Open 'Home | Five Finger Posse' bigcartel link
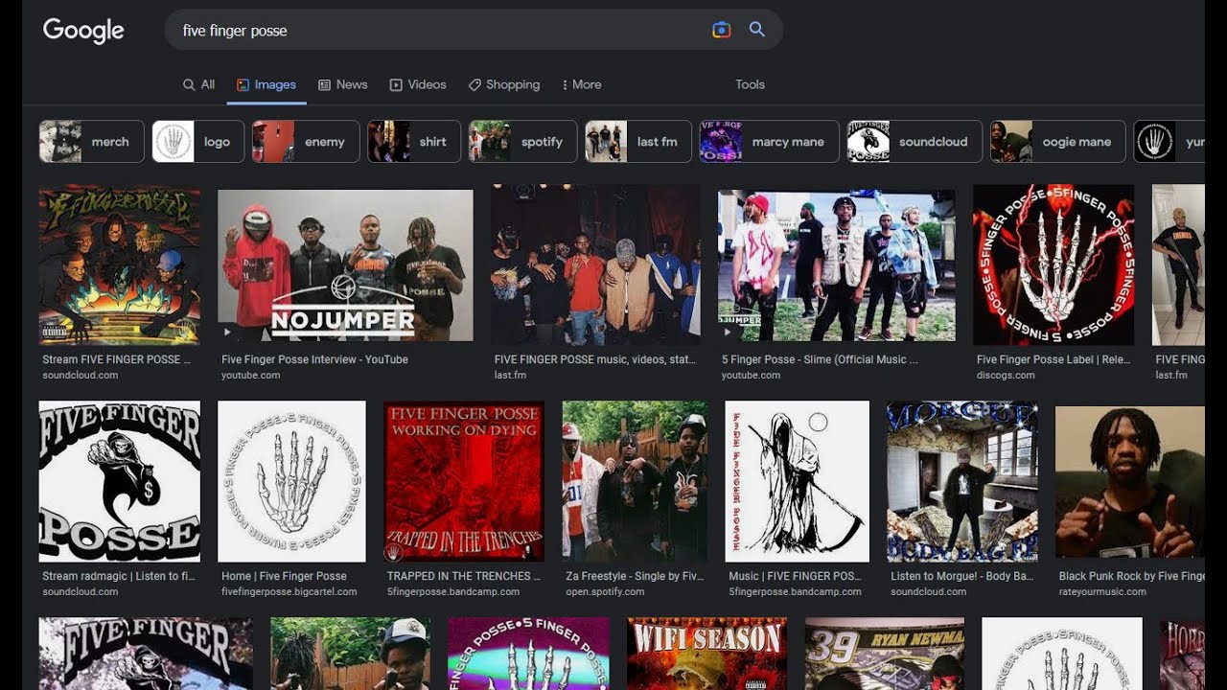The height and width of the screenshot is (690, 1227). (x=284, y=576)
